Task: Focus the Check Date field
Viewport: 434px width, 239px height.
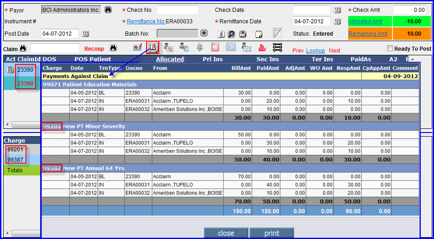Action: pos(312,10)
